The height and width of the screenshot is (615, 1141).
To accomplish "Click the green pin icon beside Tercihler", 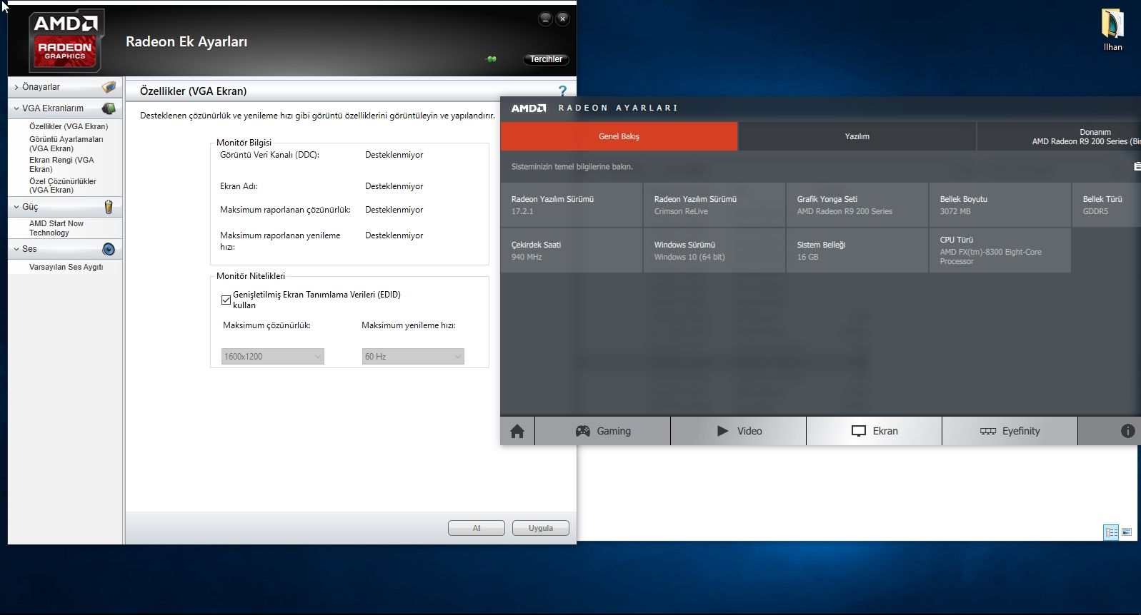I will [x=491, y=59].
